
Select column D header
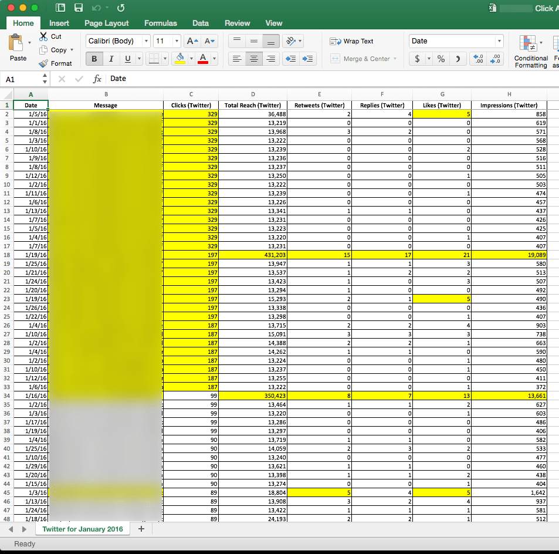(x=253, y=94)
